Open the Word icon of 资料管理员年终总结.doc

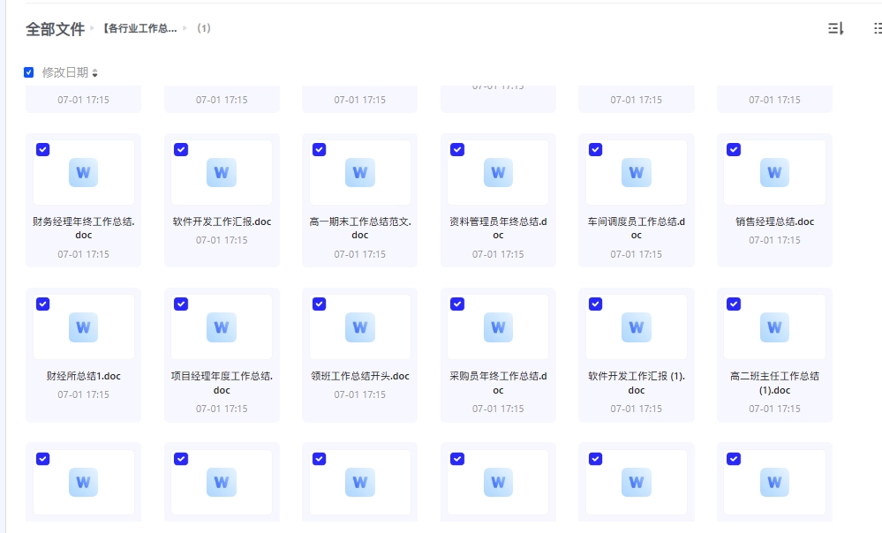click(498, 173)
